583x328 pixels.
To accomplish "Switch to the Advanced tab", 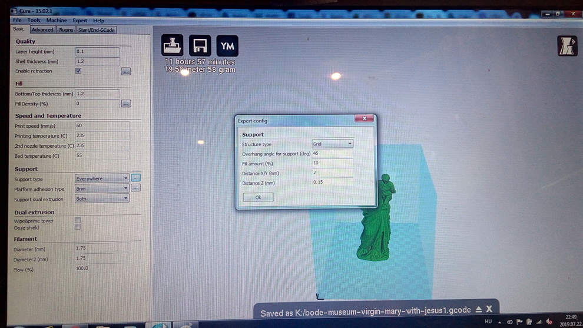I will point(42,29).
